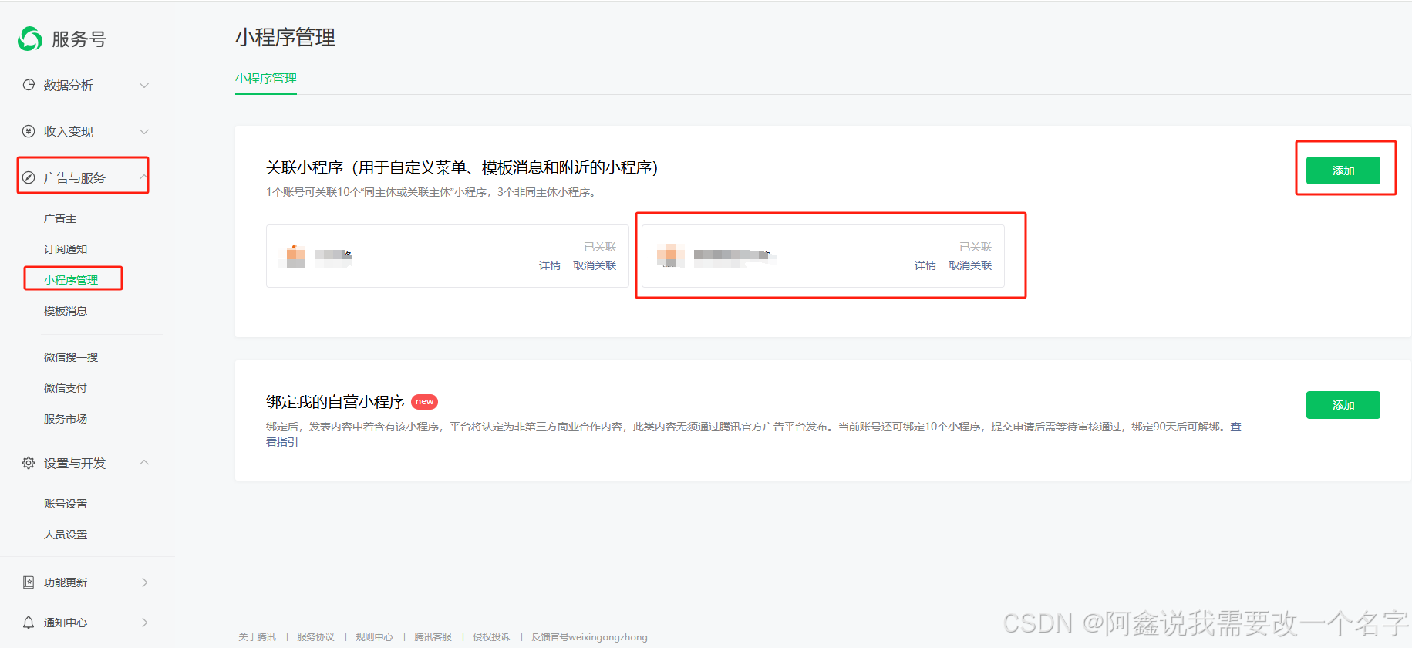Click the 关于腾讯 footer link
This screenshot has height=648, width=1412.
click(x=257, y=637)
